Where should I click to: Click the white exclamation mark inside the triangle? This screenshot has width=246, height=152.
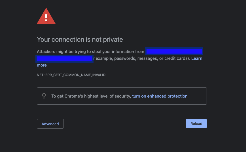(46, 18)
